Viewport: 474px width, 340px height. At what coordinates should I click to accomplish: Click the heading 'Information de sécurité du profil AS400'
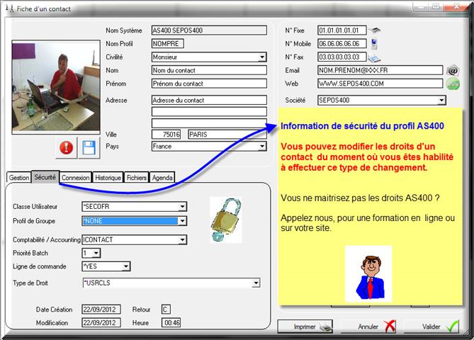pyautogui.click(x=362, y=126)
